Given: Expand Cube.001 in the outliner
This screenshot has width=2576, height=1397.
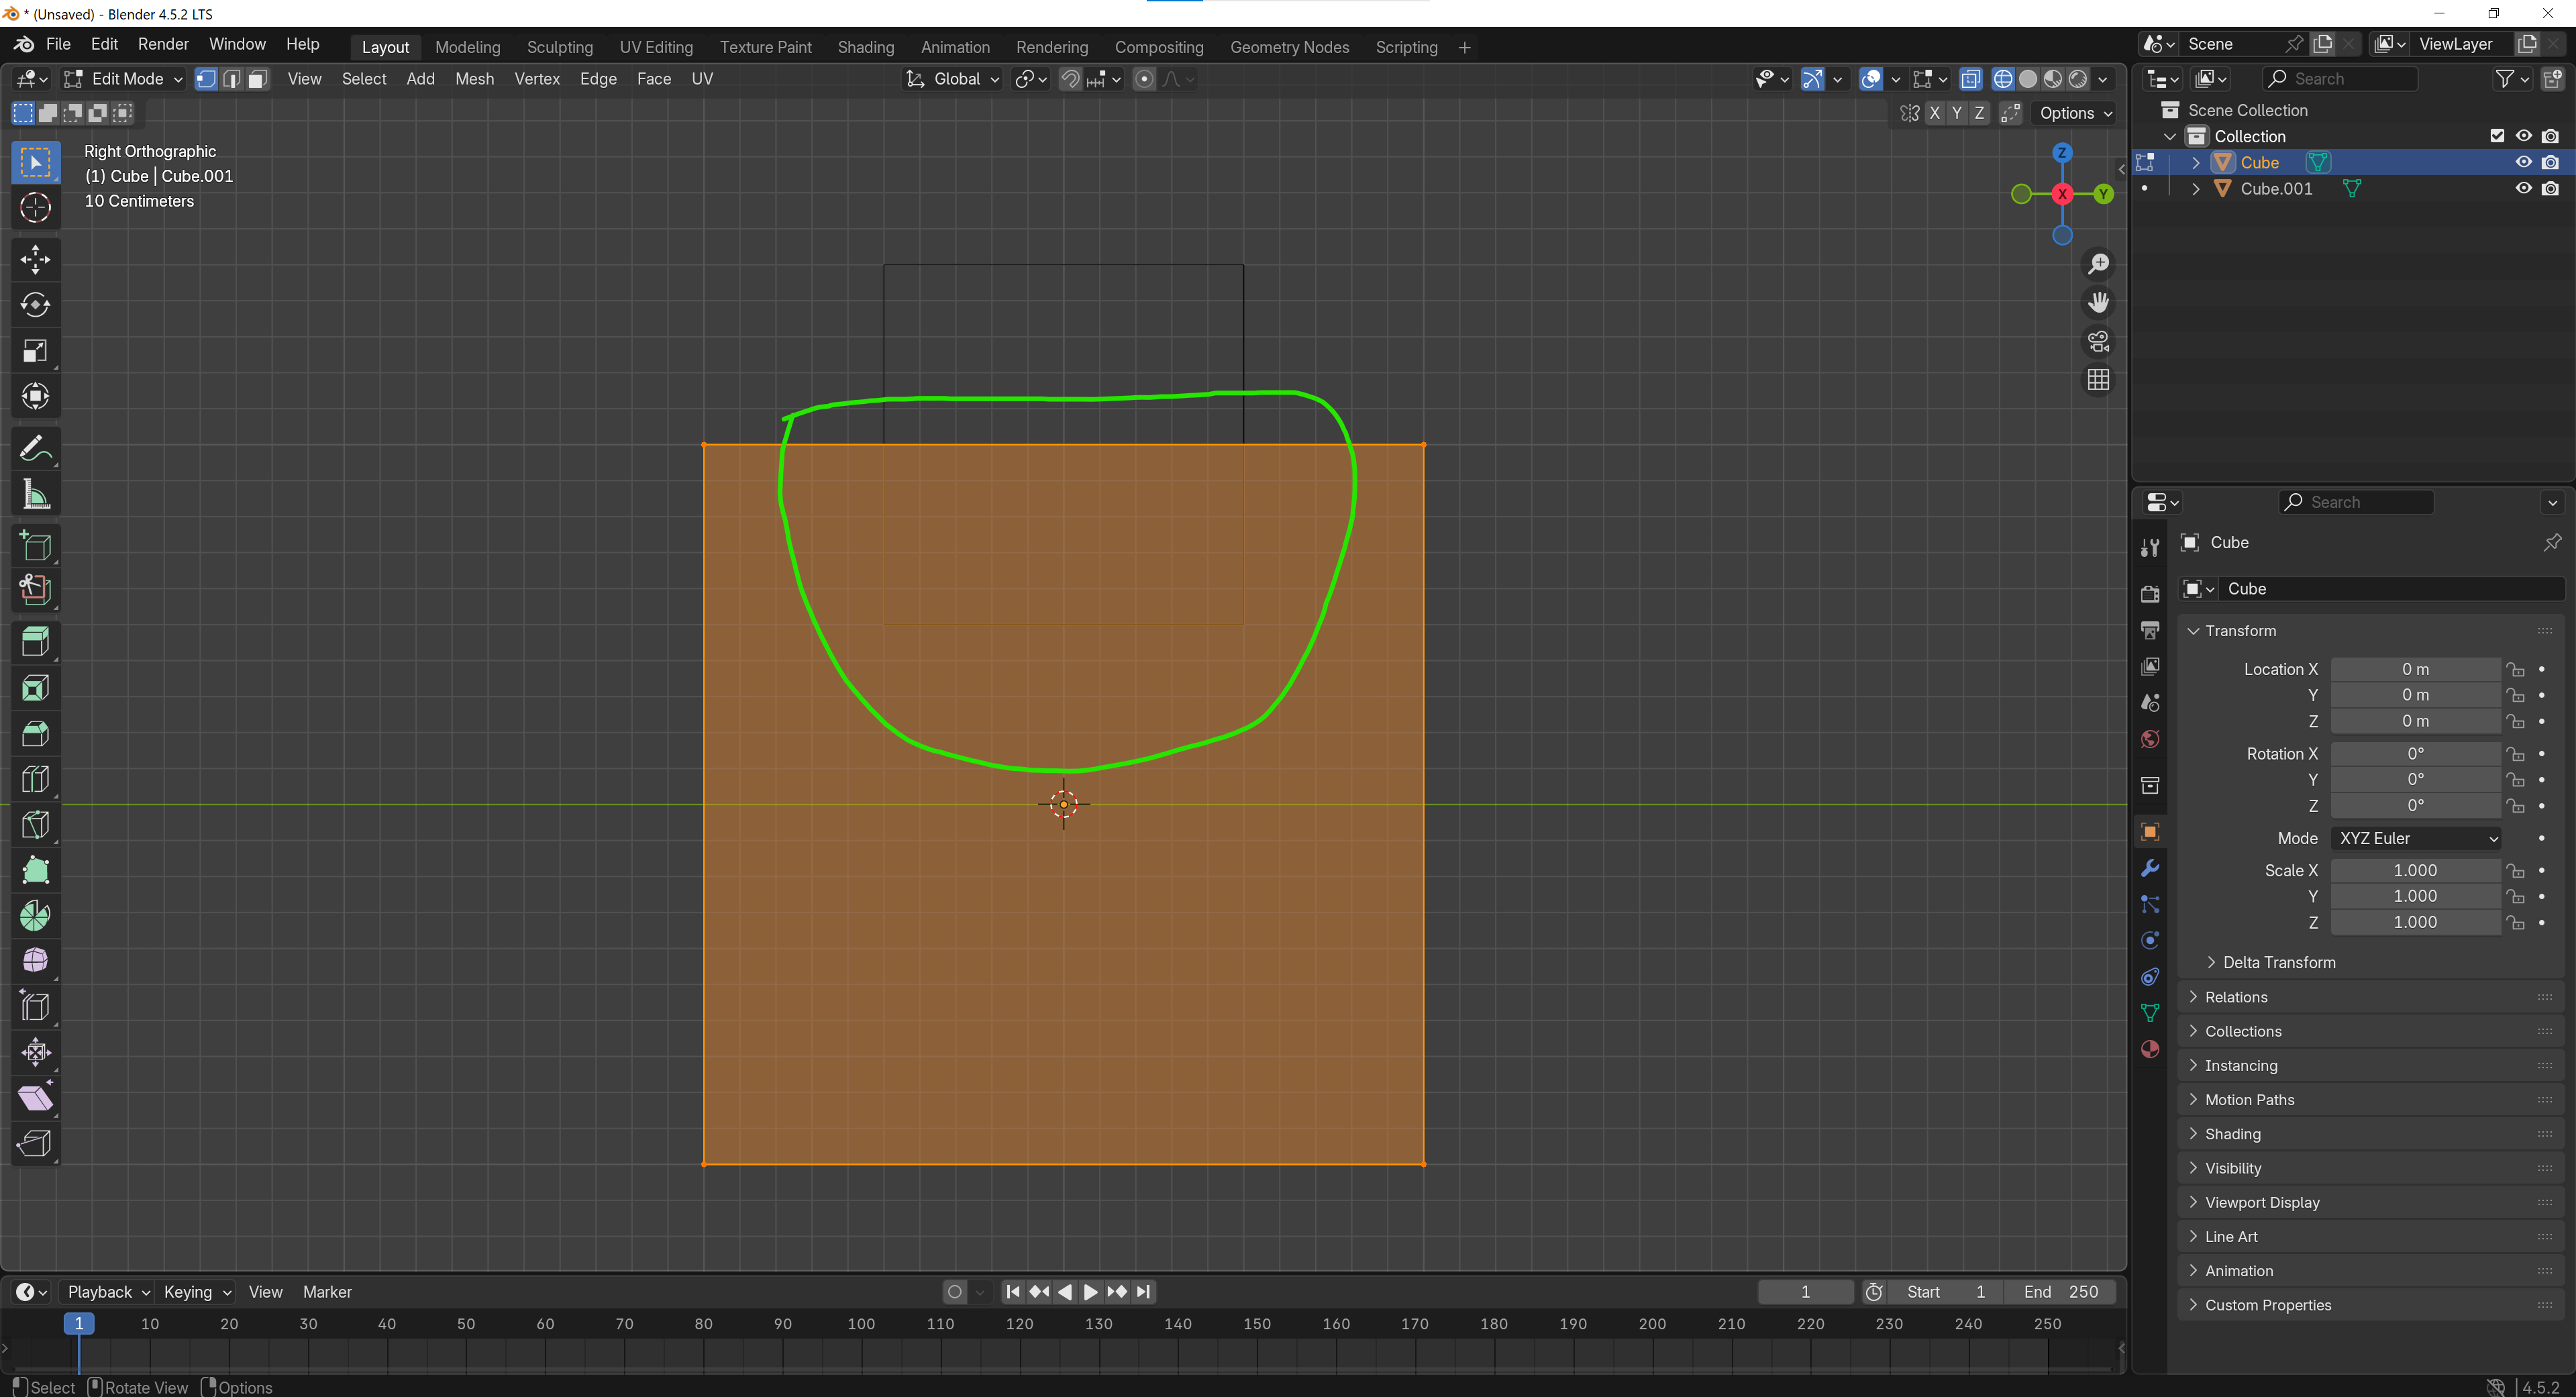Looking at the screenshot, I should (2195, 188).
